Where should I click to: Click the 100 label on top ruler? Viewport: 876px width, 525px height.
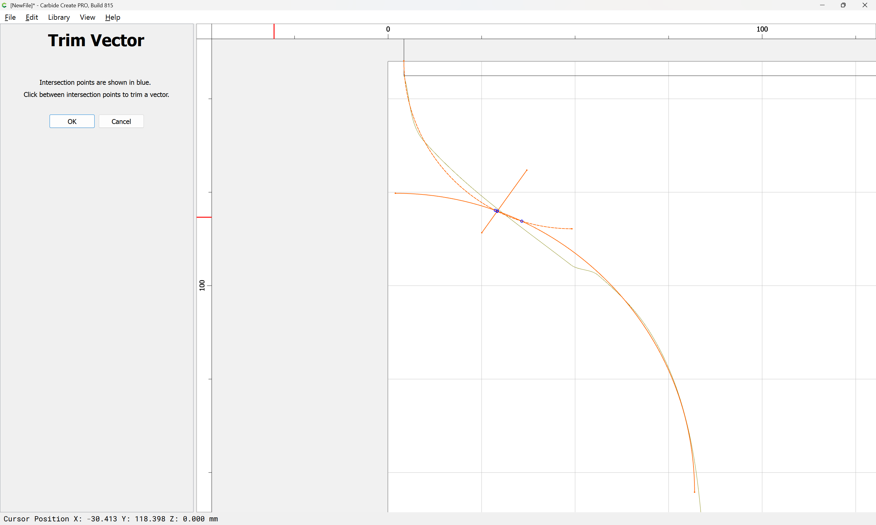762,29
